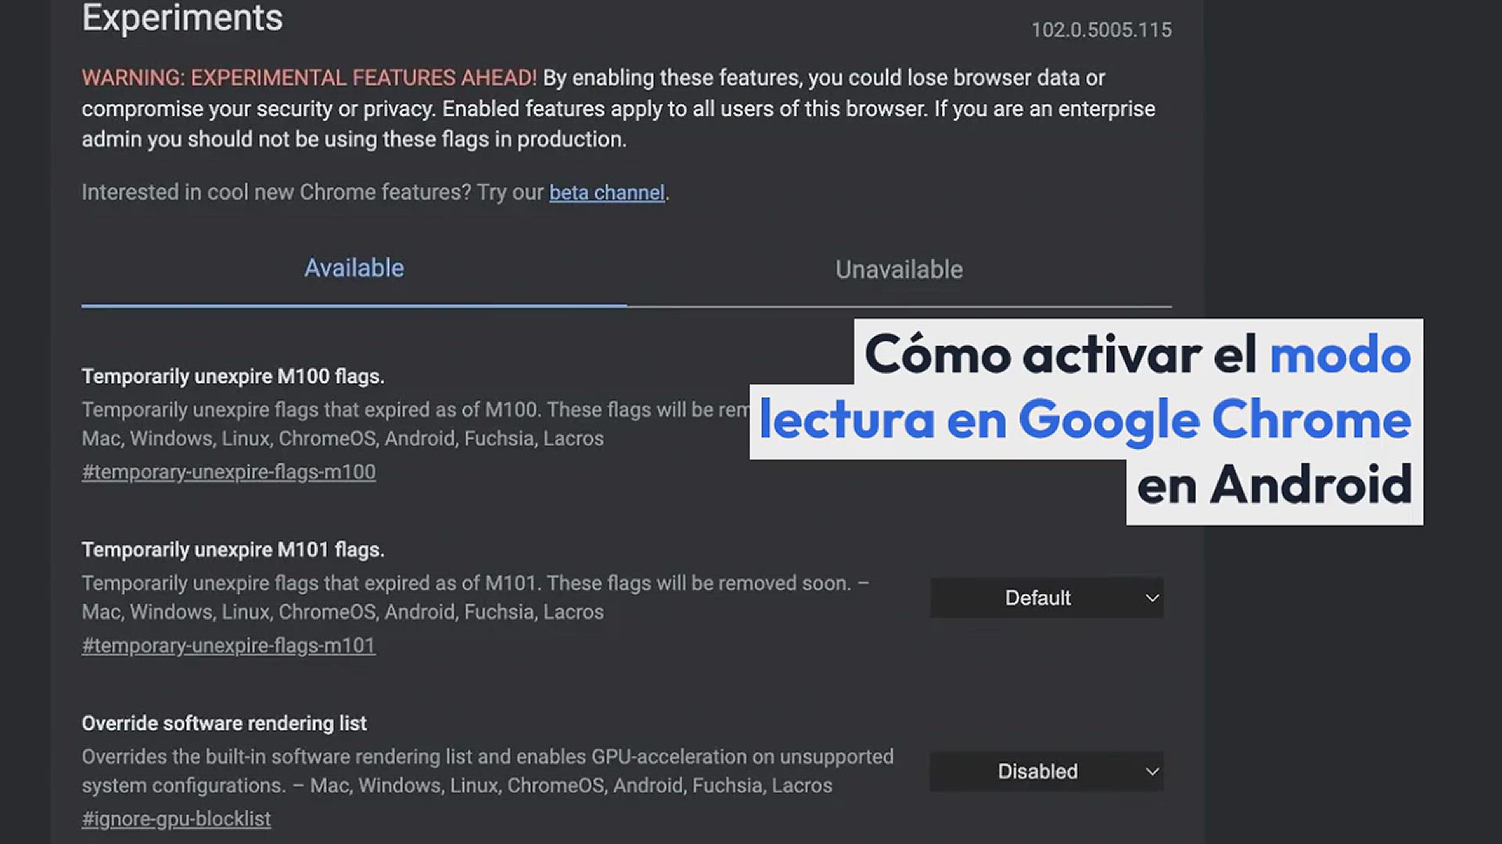The image size is (1502, 844).
Task: Click the red WARNING: EXPERIMENTAL FEATURES AHEAD text
Action: pyautogui.click(x=309, y=78)
